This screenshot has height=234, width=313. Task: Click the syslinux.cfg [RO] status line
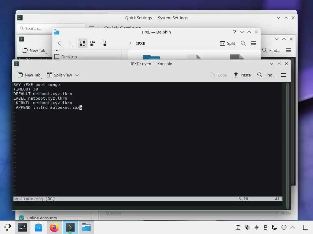click(x=148, y=199)
